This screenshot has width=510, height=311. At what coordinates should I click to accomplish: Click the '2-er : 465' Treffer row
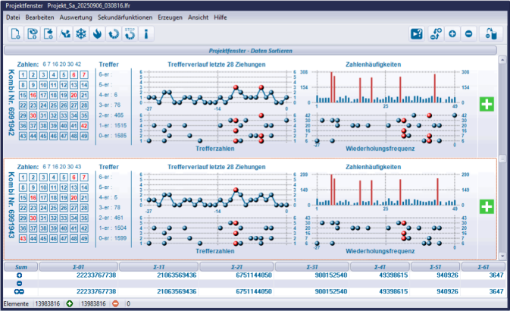click(x=111, y=115)
